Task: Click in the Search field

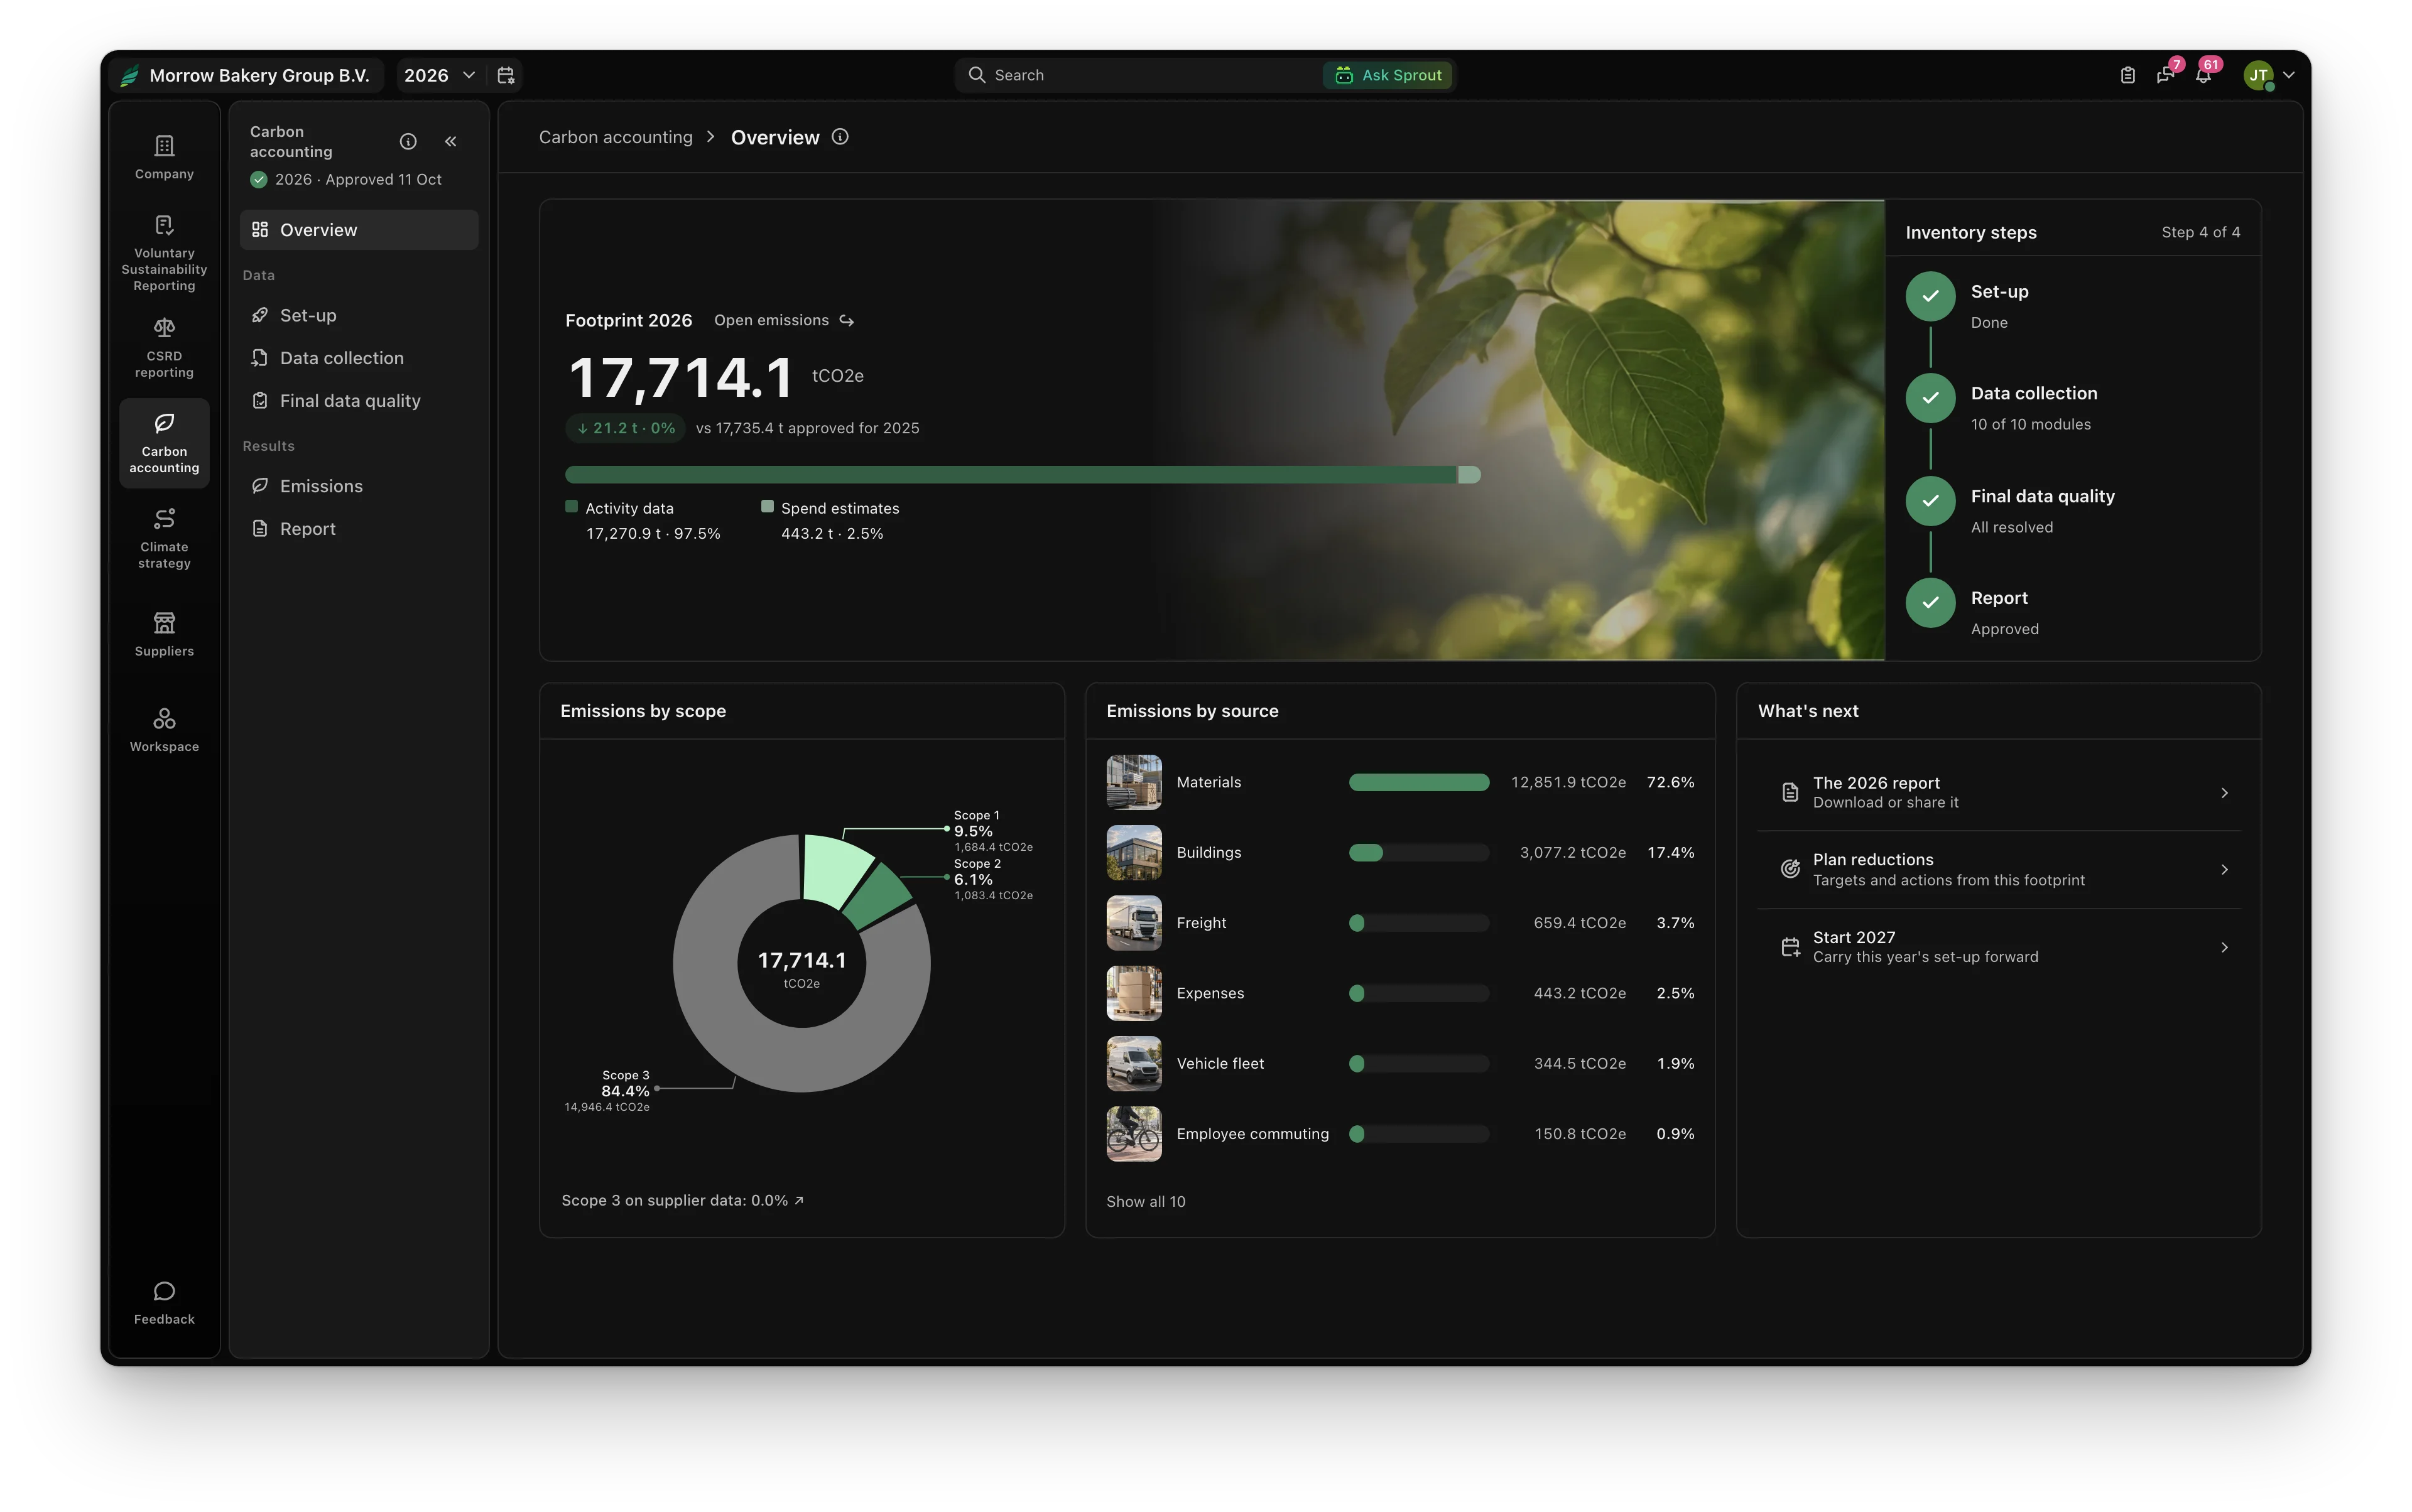Action: pos(1141,75)
